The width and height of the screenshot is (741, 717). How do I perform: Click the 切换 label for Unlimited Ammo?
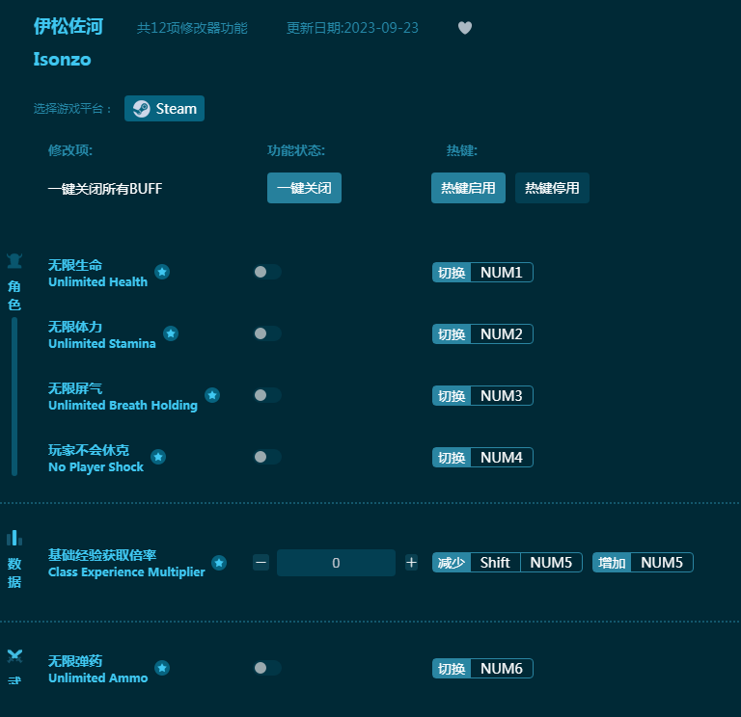(452, 669)
